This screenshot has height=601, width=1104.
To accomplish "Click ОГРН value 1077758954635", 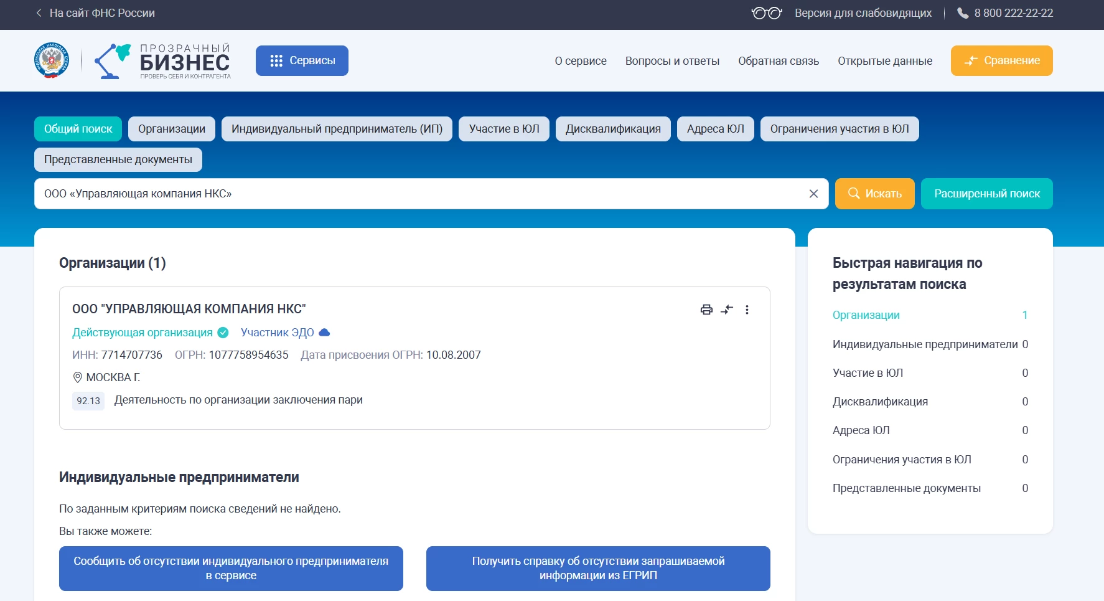I will [248, 355].
